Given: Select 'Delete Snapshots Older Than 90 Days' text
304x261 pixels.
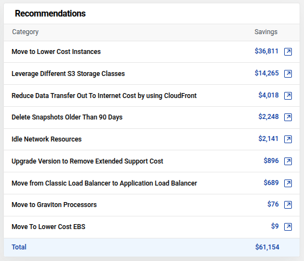Looking at the screenshot, I should (67, 117).
